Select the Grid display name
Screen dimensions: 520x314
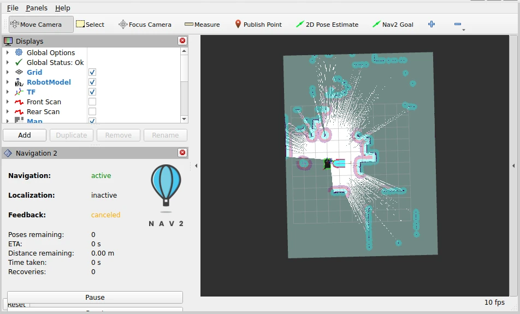(x=34, y=72)
